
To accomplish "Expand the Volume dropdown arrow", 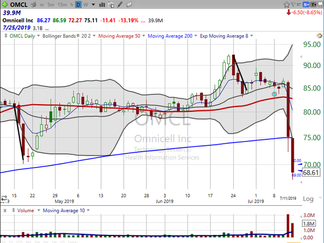I will coord(38,211).
